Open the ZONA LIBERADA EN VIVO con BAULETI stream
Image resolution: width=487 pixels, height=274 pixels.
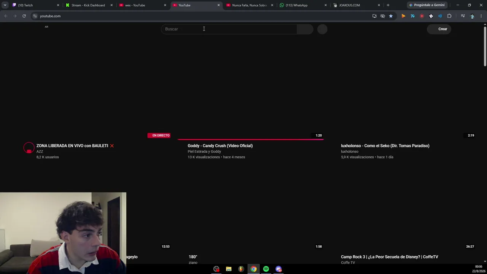(72, 146)
